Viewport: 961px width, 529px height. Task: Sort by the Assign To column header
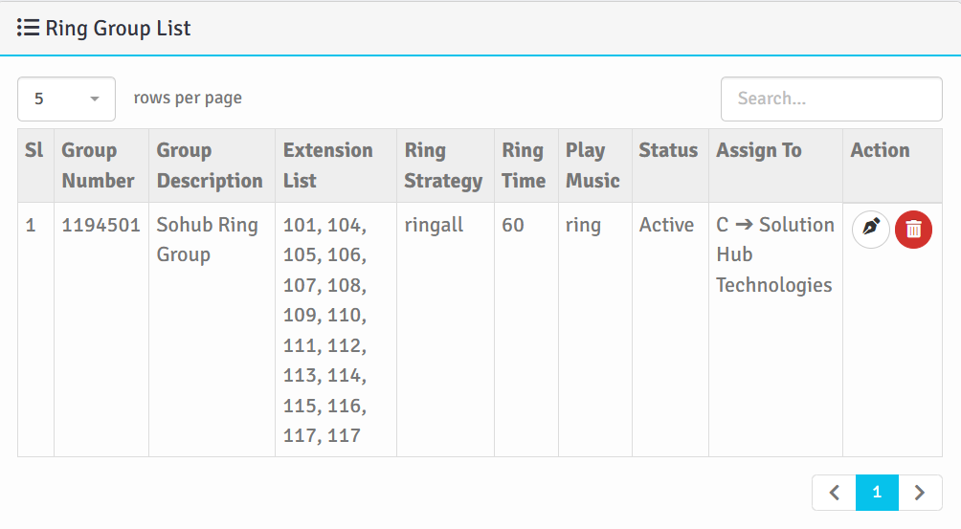click(759, 150)
